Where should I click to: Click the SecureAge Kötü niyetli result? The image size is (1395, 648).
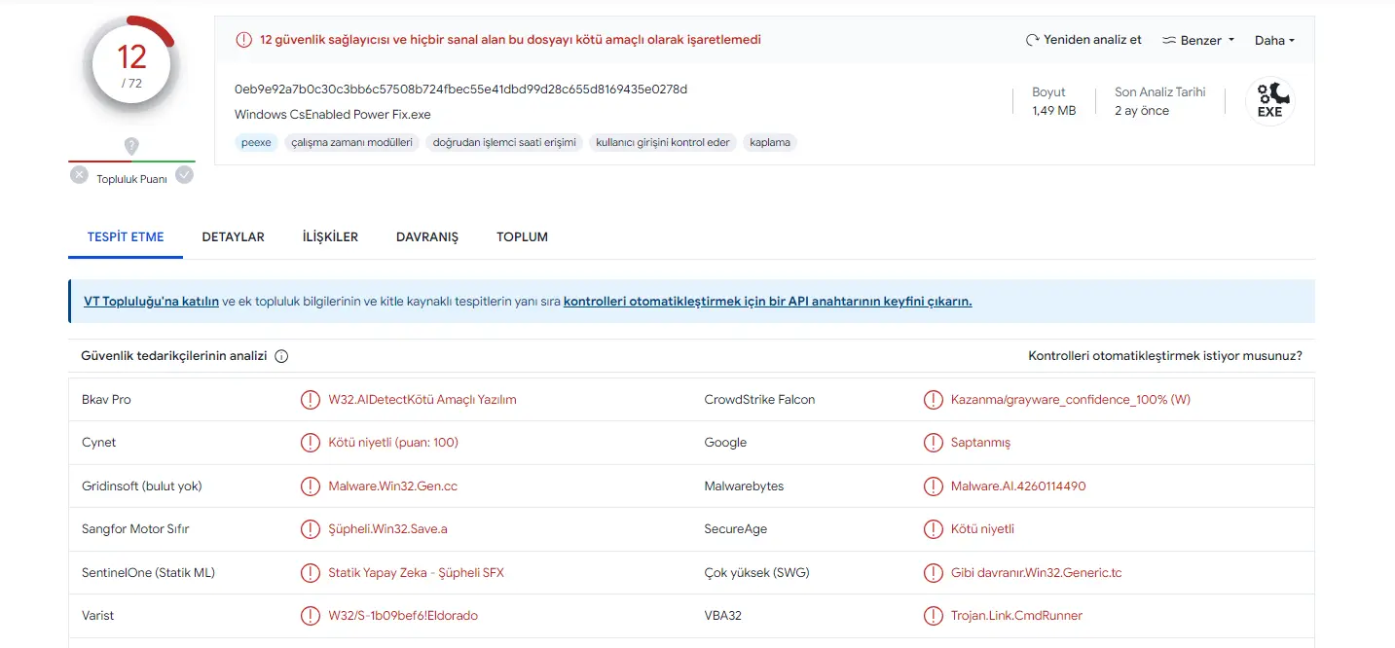[982, 529]
